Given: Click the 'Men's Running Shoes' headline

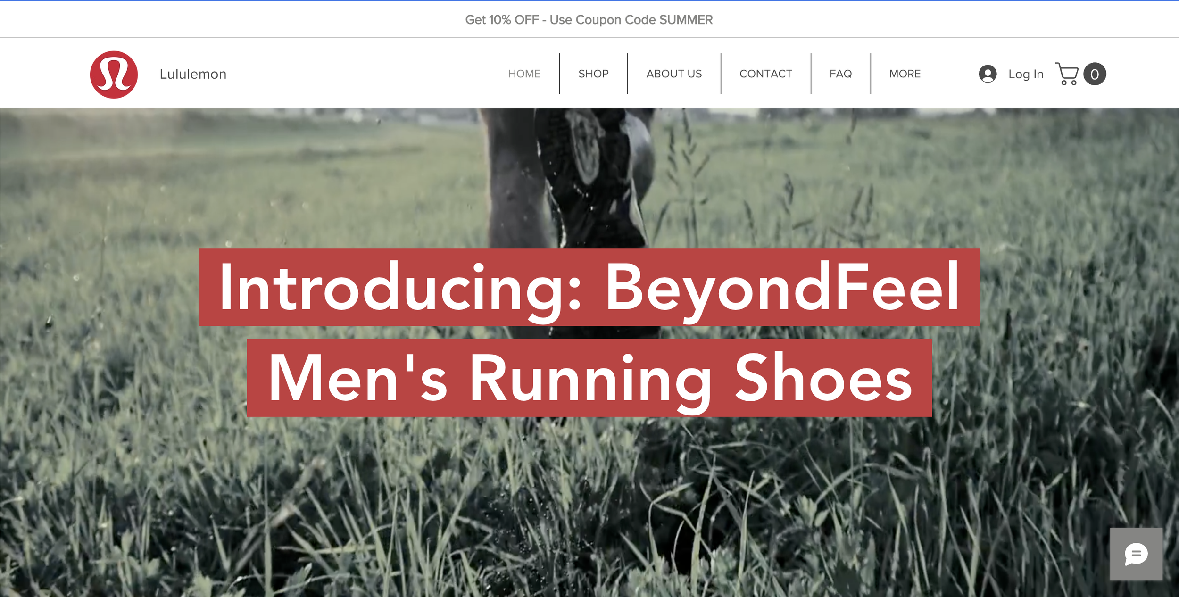Looking at the screenshot, I should 589,378.
